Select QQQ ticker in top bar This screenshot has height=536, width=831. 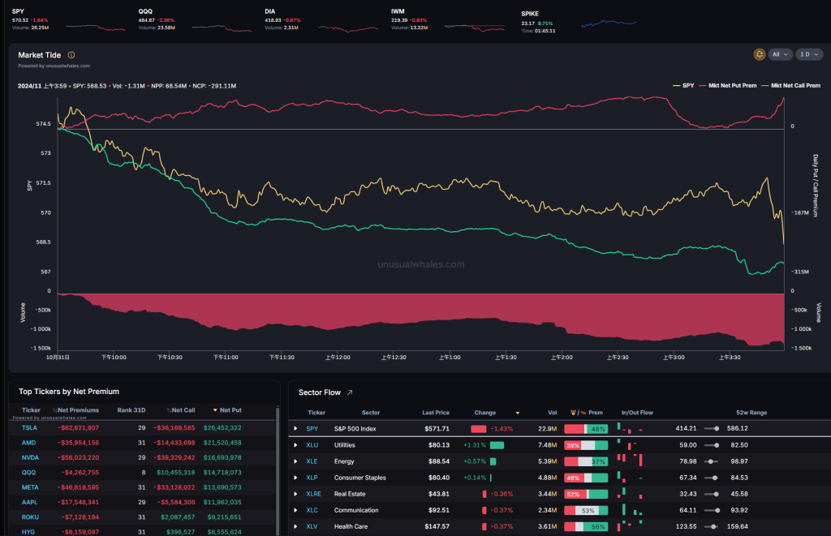(146, 12)
